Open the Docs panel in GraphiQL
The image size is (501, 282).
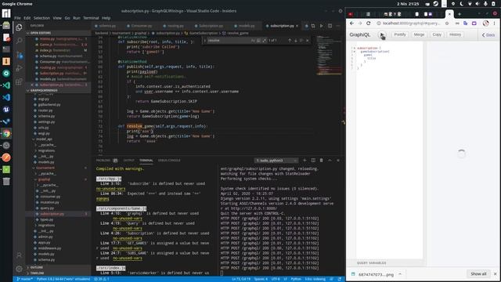click(488, 34)
